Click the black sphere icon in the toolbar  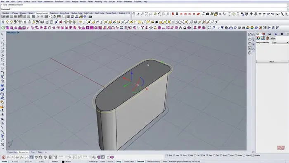click(156, 22)
